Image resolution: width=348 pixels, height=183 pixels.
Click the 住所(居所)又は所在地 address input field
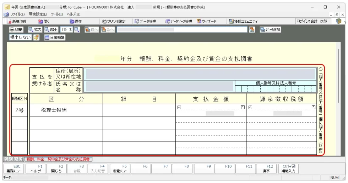coord(200,74)
